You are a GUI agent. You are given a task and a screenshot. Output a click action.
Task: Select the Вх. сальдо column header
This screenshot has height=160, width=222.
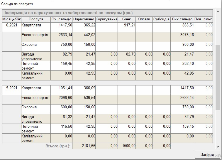[61, 19]
